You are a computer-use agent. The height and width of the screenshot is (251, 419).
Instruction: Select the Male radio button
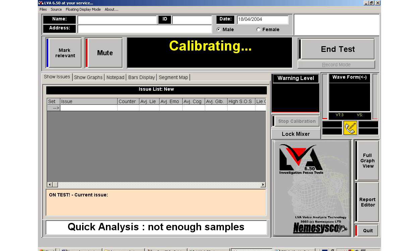[x=219, y=29]
